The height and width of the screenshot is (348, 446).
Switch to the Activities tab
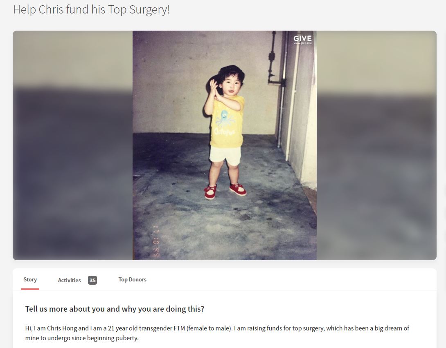point(70,280)
